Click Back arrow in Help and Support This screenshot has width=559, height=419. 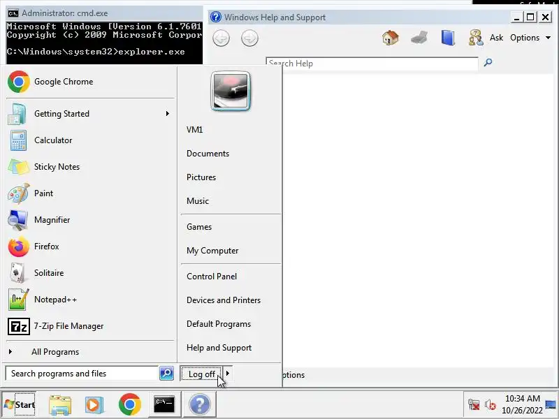click(x=221, y=38)
